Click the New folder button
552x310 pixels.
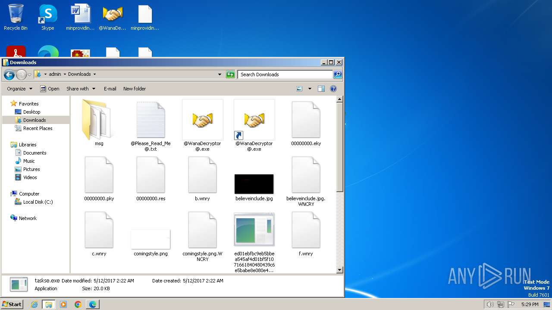click(x=135, y=89)
